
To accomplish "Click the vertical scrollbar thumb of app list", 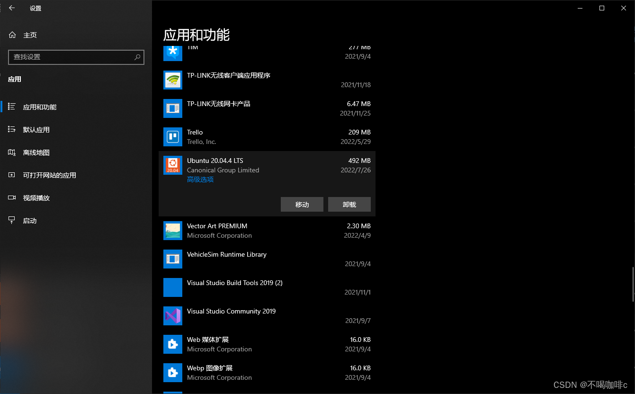I will [x=633, y=284].
